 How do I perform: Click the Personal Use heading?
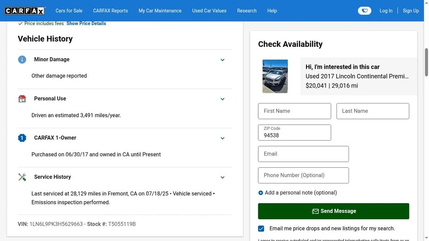pyautogui.click(x=50, y=98)
